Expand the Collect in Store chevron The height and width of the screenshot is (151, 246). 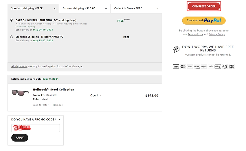click(157, 9)
